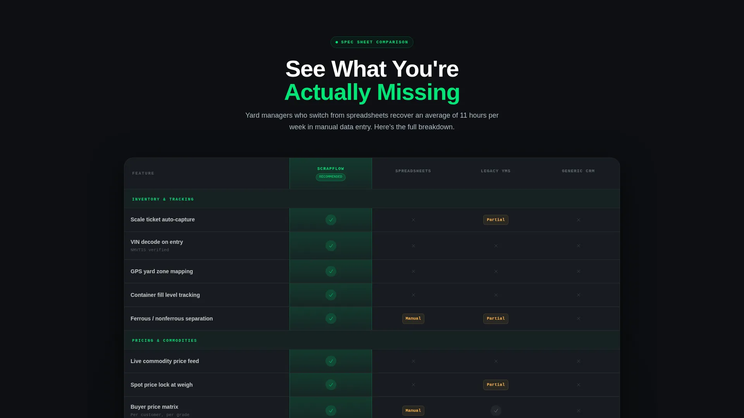Click Legacy YMS checkmark for Buyer price matrix

(496, 411)
